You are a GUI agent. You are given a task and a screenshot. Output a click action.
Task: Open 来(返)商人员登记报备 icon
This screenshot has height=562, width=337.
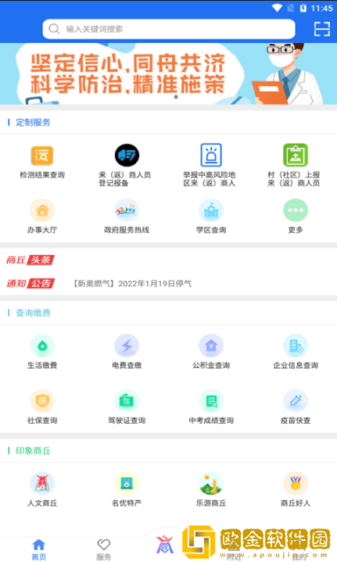pyautogui.click(x=127, y=156)
